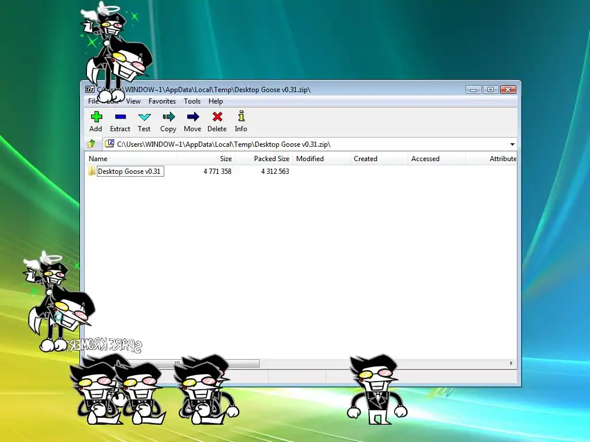590x442 pixels.
Task: Click the scroll right arrow
Action: (x=511, y=363)
